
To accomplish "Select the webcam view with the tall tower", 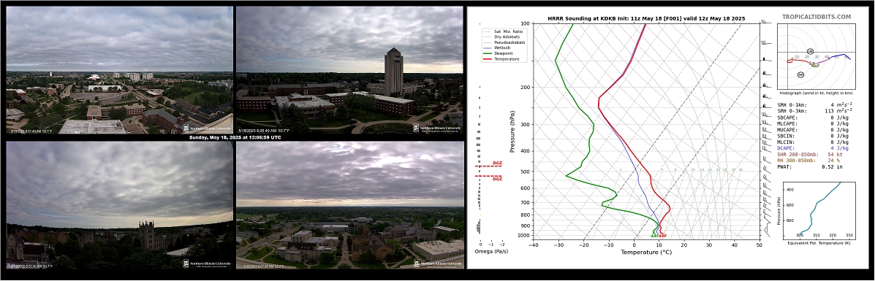I will tap(349, 70).
